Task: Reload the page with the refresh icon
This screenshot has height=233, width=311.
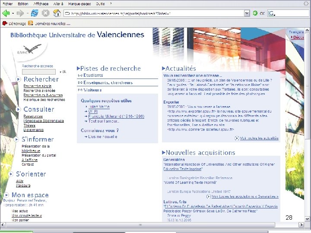Action: 35,13
